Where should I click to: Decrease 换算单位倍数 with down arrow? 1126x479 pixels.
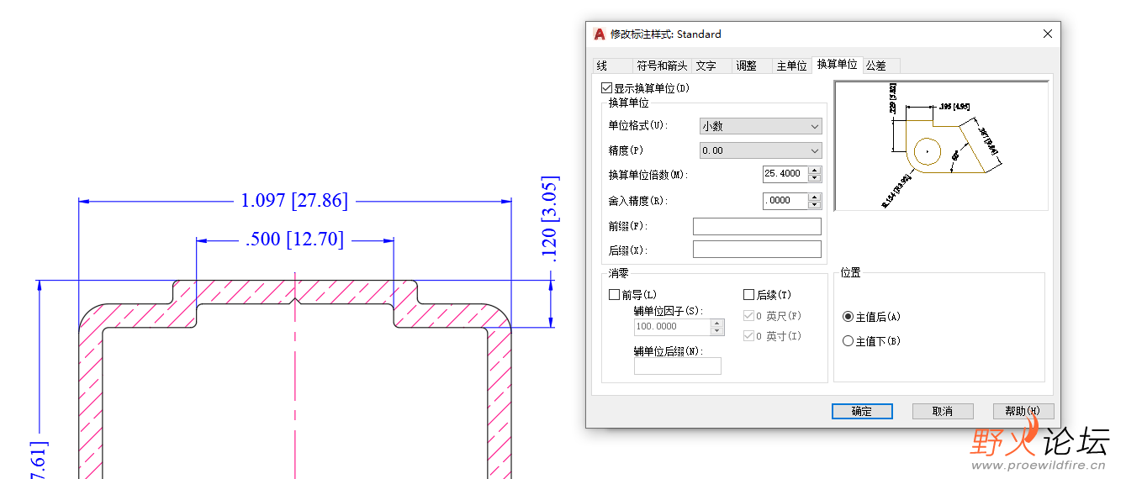[814, 178]
